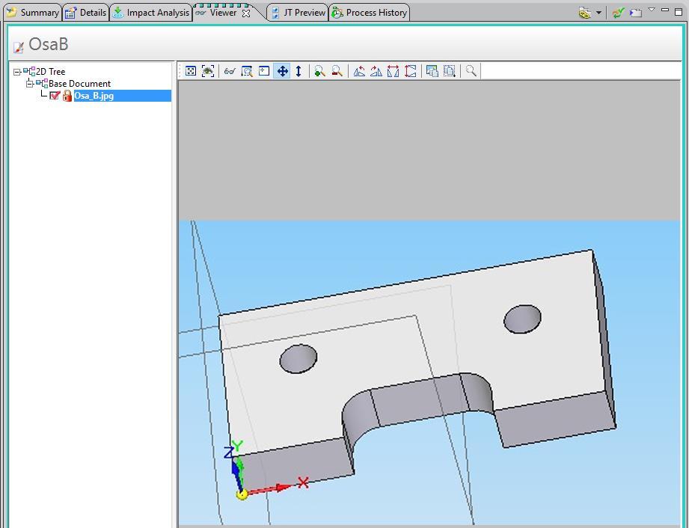Select the 2D Tree item
The width and height of the screenshot is (689, 528).
pos(51,72)
